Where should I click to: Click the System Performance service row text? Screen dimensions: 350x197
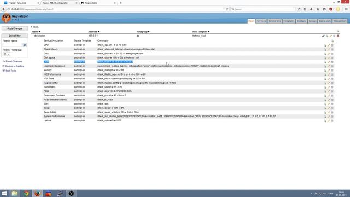pos(54,117)
